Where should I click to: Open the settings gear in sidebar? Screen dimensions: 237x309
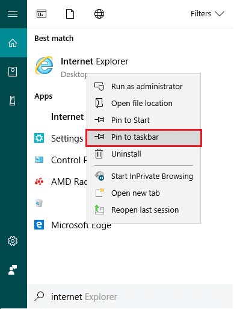click(x=13, y=241)
